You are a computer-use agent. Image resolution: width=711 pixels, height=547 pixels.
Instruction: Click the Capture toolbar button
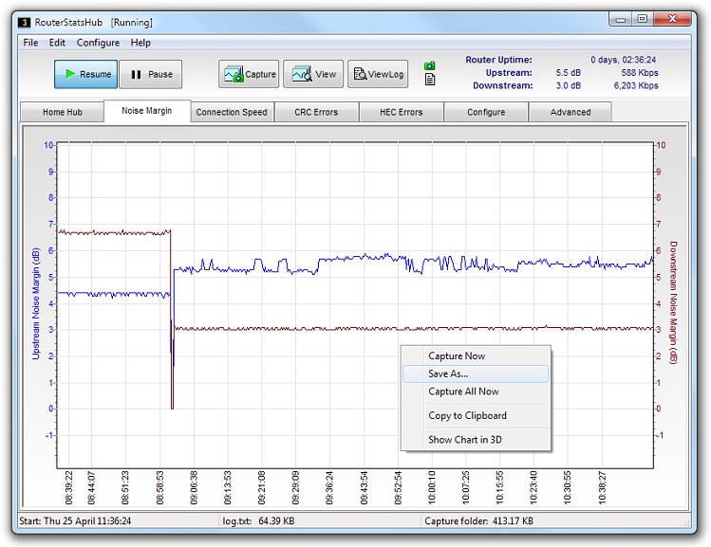[249, 74]
